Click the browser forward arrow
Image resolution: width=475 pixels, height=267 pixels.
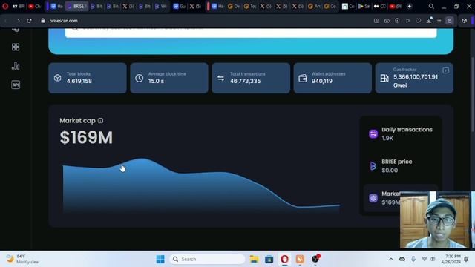(x=18, y=21)
